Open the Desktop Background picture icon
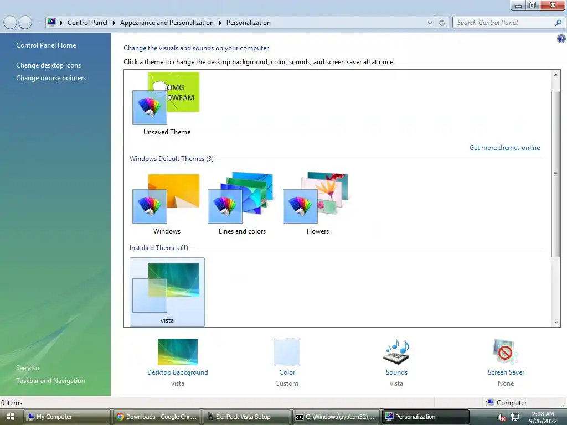The image size is (567, 425). coord(178,351)
